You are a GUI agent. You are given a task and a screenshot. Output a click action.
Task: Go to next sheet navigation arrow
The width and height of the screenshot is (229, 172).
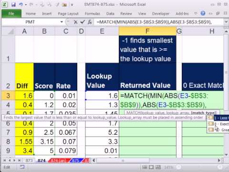[14, 161]
